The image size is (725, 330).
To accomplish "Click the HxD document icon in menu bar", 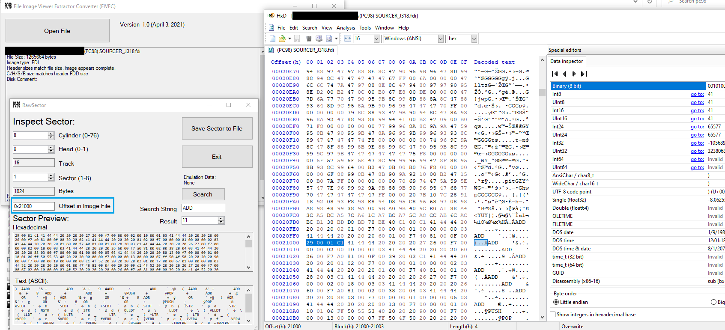I will click(x=271, y=28).
